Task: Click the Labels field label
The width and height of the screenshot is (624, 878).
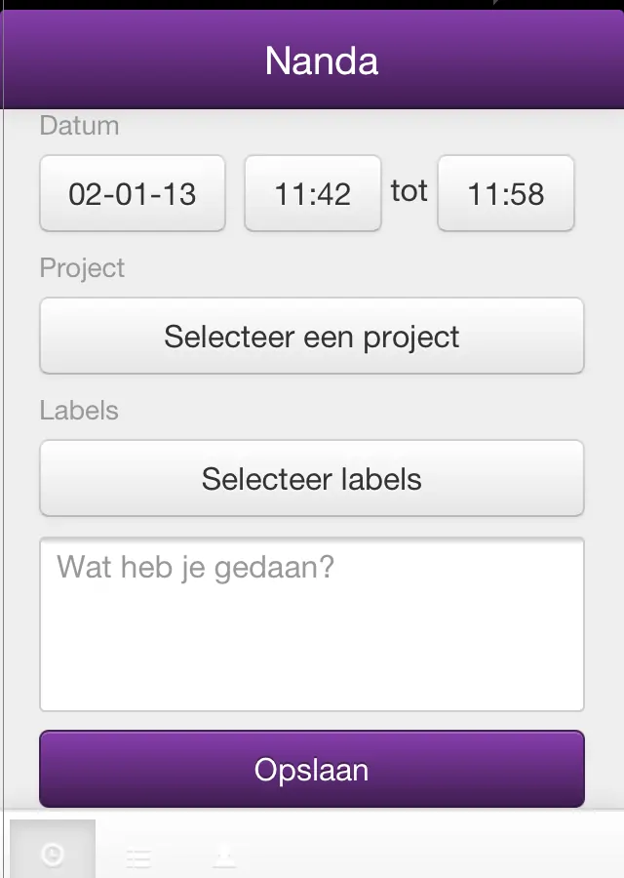Action: pyautogui.click(x=79, y=410)
